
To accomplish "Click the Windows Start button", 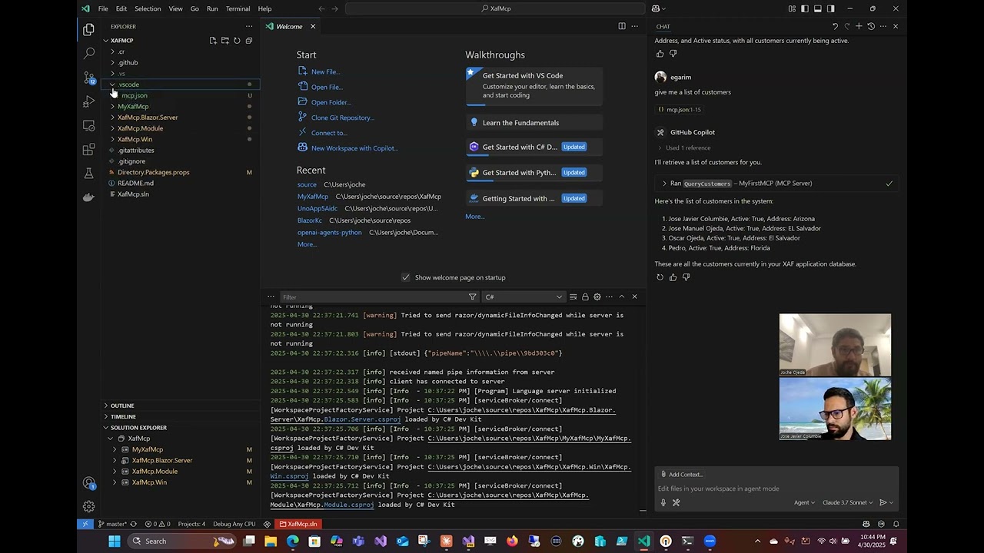I will [115, 541].
